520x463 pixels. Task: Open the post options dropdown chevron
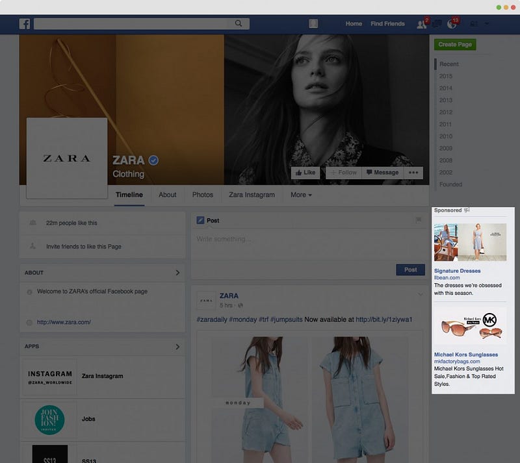point(420,294)
